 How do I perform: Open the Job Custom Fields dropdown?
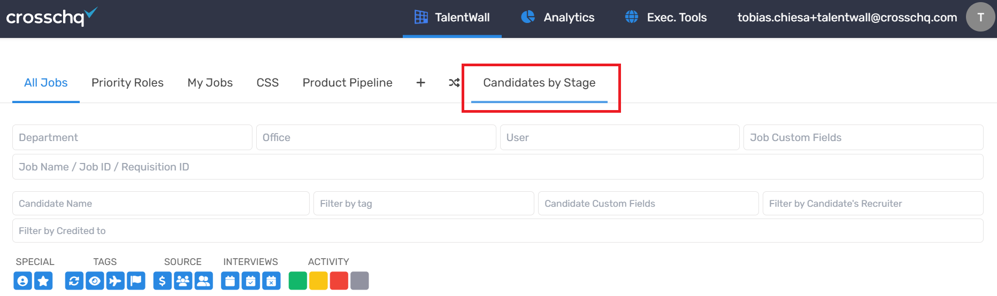pyautogui.click(x=863, y=137)
